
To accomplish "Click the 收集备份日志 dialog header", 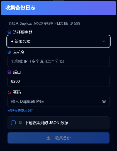I will [58, 8].
